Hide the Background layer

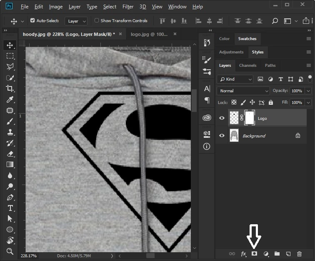tap(222, 136)
